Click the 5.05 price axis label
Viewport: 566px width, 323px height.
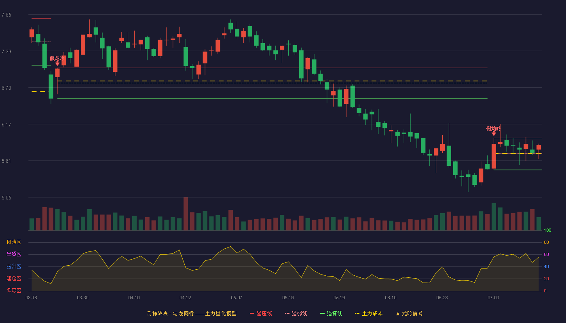point(6,198)
